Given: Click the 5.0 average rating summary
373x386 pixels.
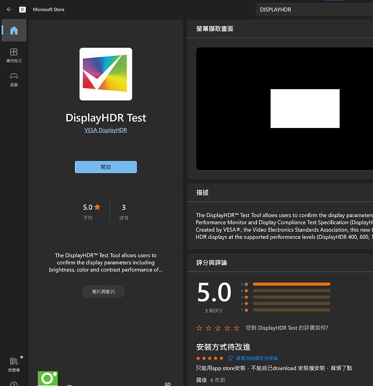Looking at the screenshot, I should point(92,211).
